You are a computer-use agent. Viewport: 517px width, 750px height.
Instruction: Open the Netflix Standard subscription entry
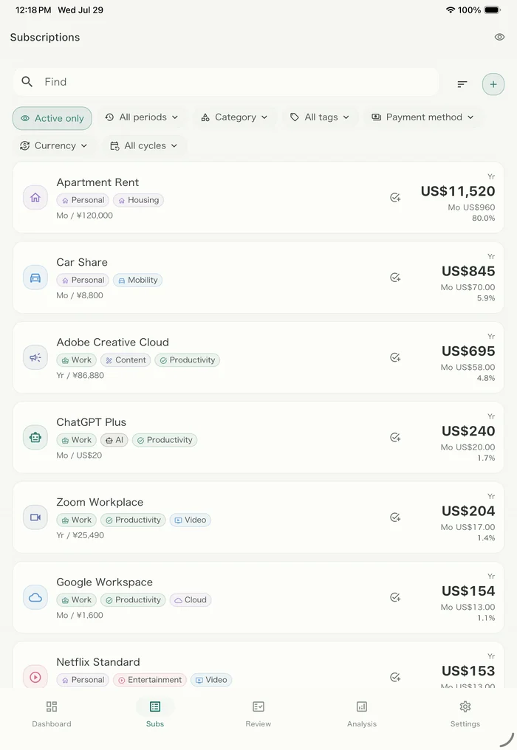click(258, 665)
